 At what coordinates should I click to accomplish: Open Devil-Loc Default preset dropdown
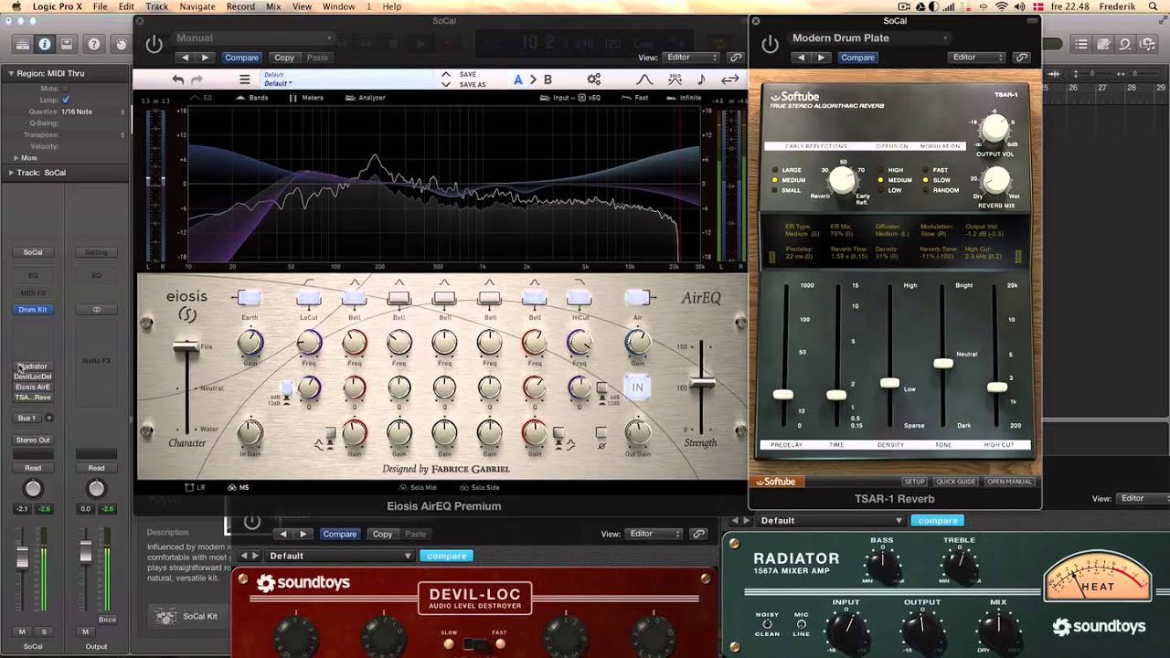coord(340,556)
